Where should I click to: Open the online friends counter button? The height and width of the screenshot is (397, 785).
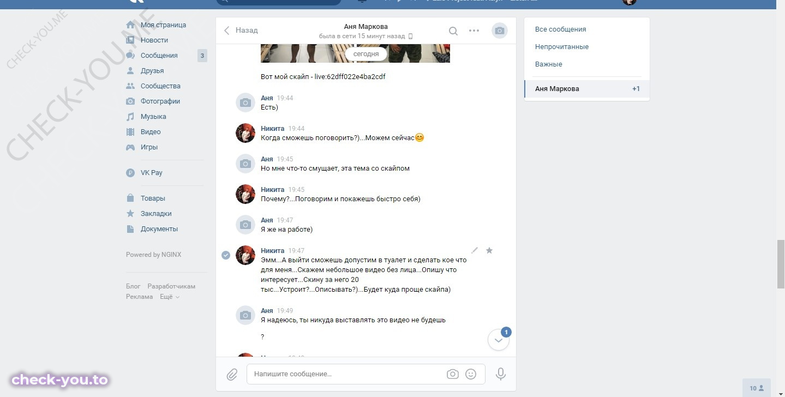pyautogui.click(x=757, y=388)
